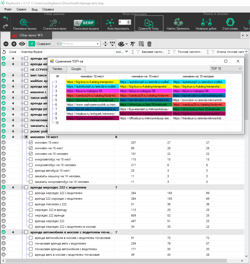Open the TOP 10 dropdown in the comparison dialog
The width and height of the screenshot is (250, 264).
[226, 69]
